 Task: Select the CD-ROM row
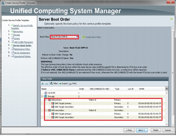[x=103, y=93]
